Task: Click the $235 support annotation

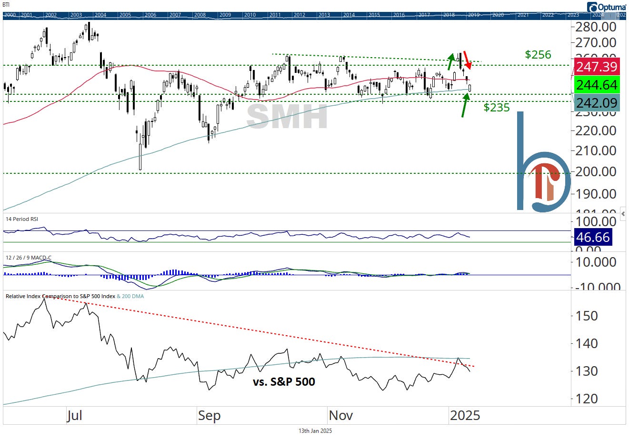Action: click(x=497, y=108)
